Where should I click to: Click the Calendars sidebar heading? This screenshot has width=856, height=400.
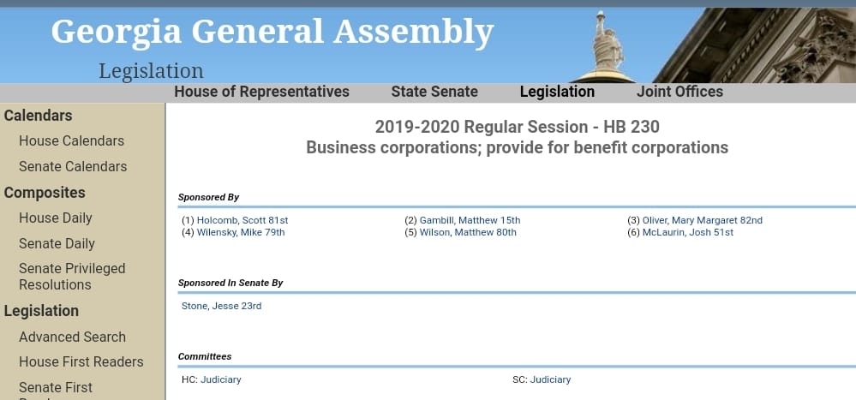pyautogui.click(x=39, y=116)
